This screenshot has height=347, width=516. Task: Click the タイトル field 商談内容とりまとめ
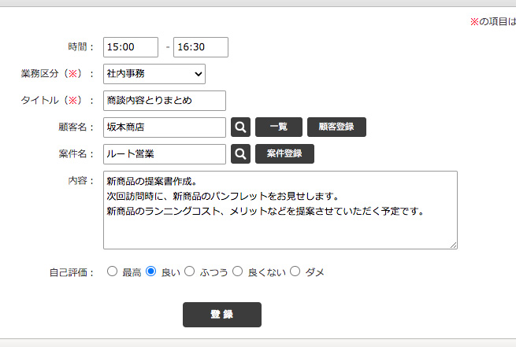point(165,101)
